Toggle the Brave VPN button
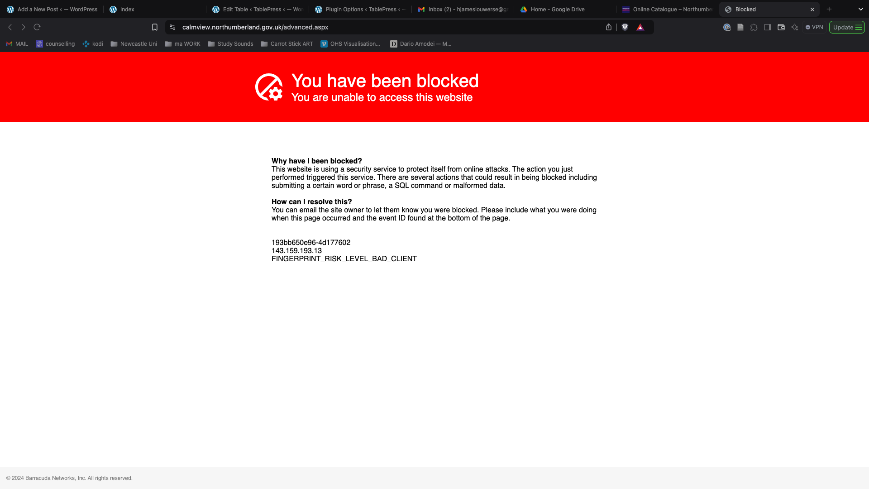Screen dimensions: 869x489 pos(814,27)
